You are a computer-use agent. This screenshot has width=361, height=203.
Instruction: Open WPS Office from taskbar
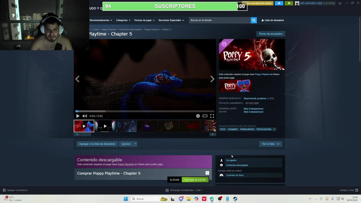(x=204, y=199)
